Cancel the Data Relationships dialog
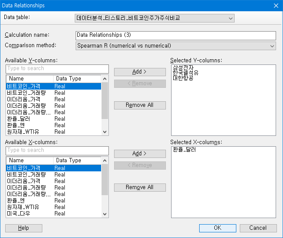This screenshot has height=238, width=283. pyautogui.click(x=258, y=228)
